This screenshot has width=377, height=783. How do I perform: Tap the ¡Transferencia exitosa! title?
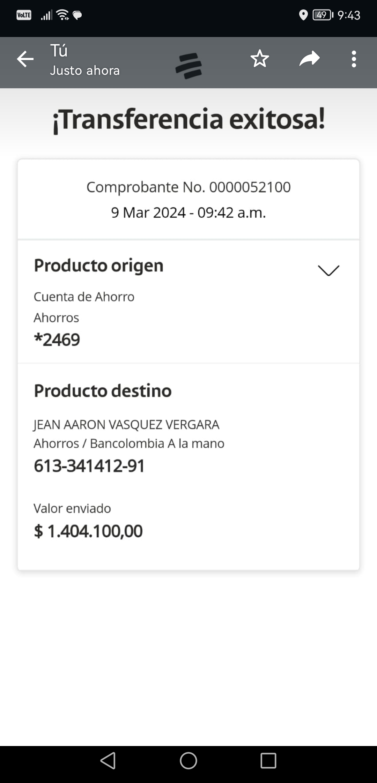tap(188, 120)
